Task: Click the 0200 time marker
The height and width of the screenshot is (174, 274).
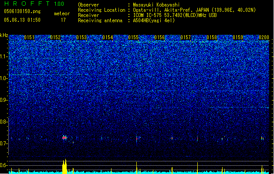Action: tap(264, 37)
